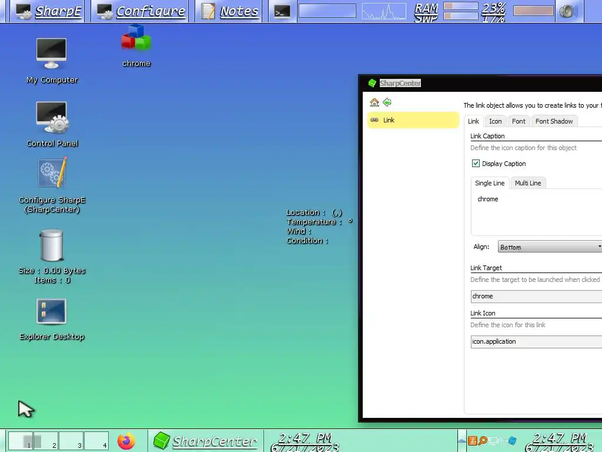Click the CPU usage graph in top bar
Screen dimensions: 602x452
tap(384, 11)
